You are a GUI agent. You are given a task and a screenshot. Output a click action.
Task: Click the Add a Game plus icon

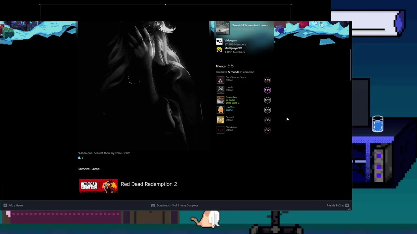5,205
